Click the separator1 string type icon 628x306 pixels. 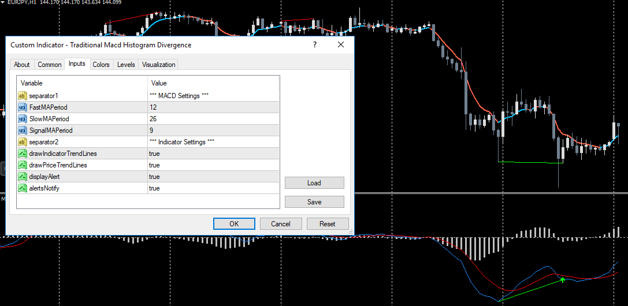point(23,96)
